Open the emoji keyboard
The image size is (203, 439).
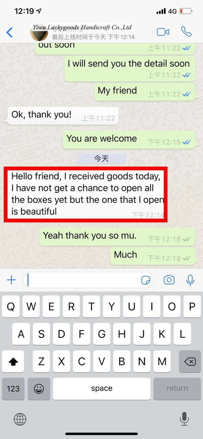[x=39, y=389]
